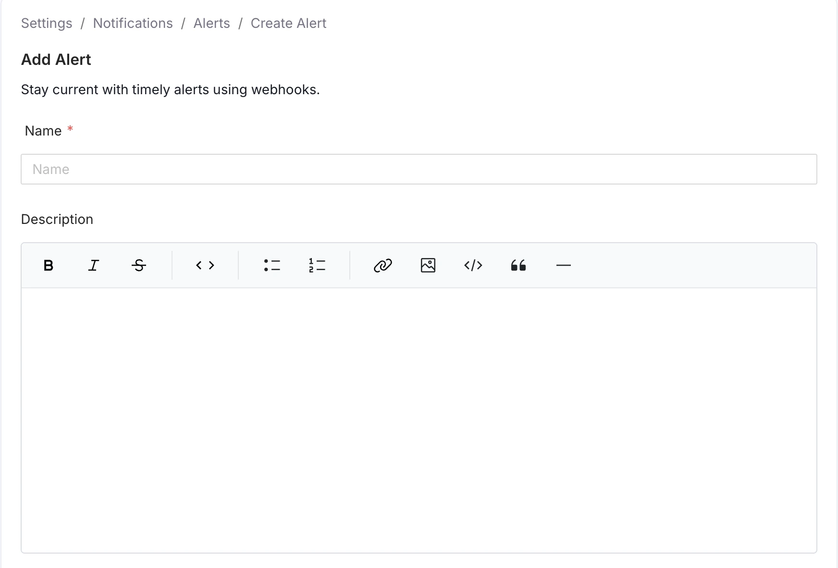This screenshot has height=568, width=838.
Task: Insert a hyperlink in the description
Action: (x=382, y=265)
